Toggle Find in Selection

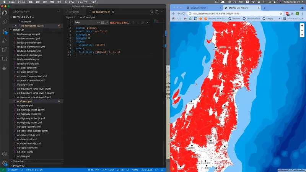[143, 23]
